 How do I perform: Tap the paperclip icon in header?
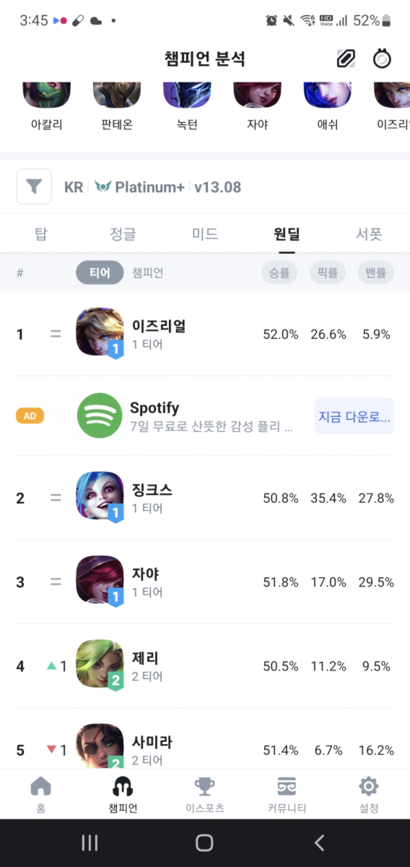[346, 59]
